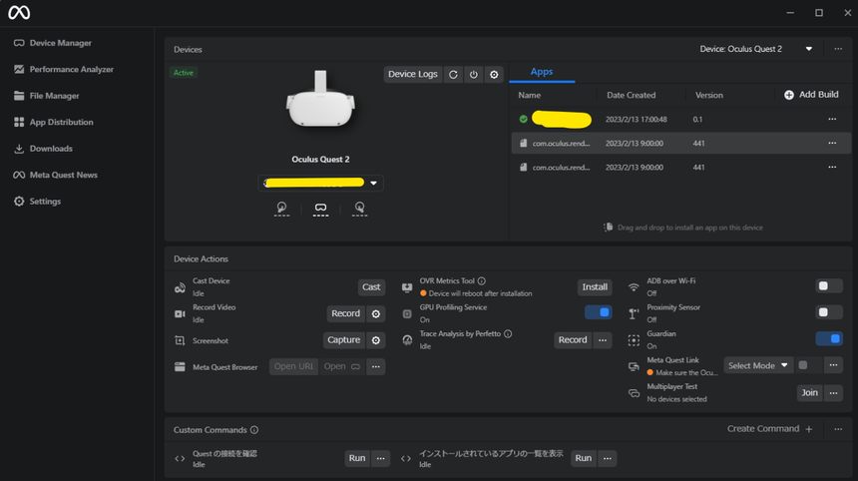Select the right controller status icon
Viewport: 858px width, 481px height.
click(x=359, y=208)
